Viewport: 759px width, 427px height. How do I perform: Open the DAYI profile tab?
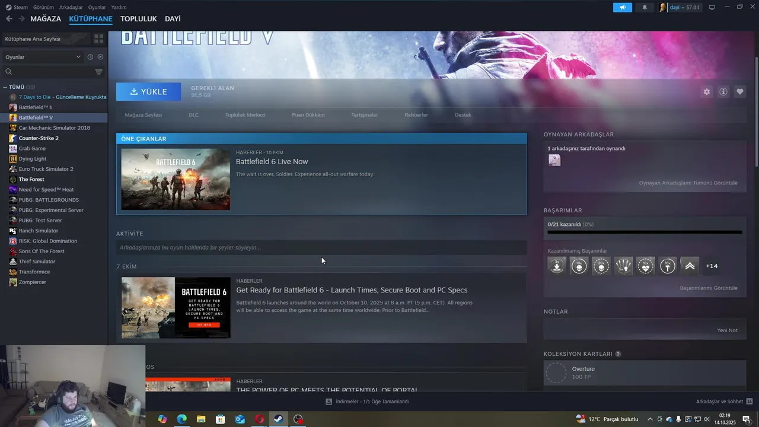[x=173, y=19]
